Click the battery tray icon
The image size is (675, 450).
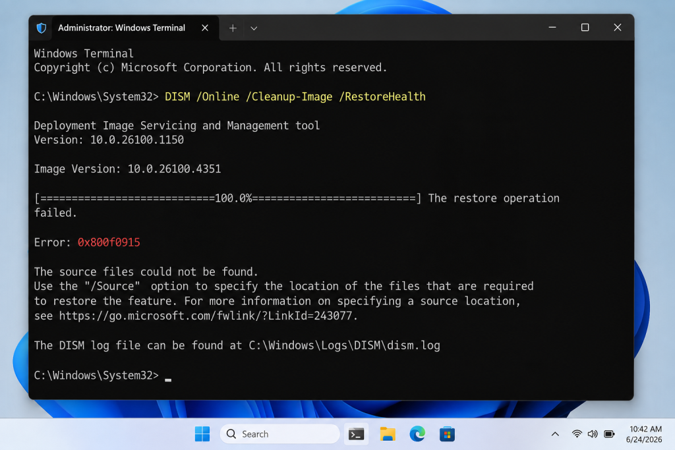pyautogui.click(x=609, y=434)
